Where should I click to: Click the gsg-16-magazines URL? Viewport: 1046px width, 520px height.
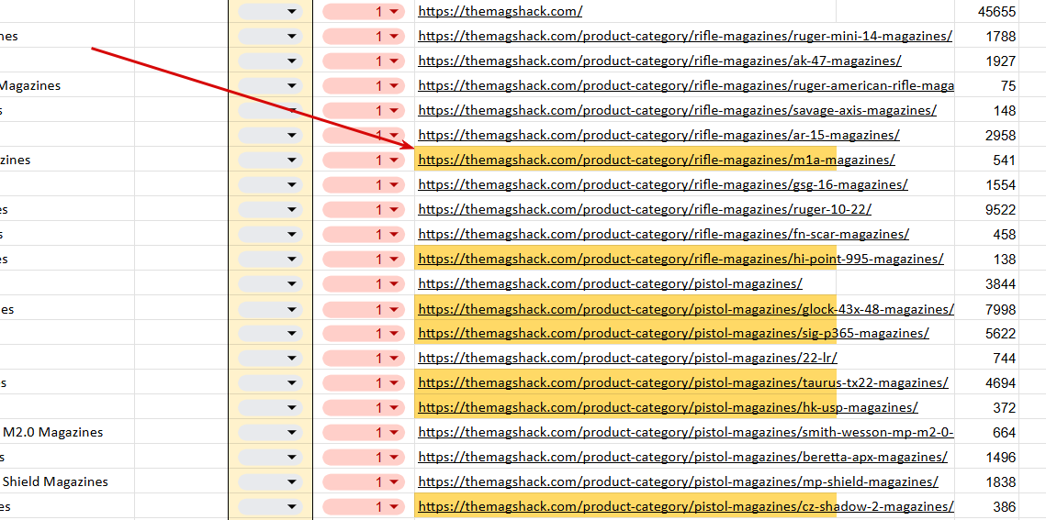663,184
